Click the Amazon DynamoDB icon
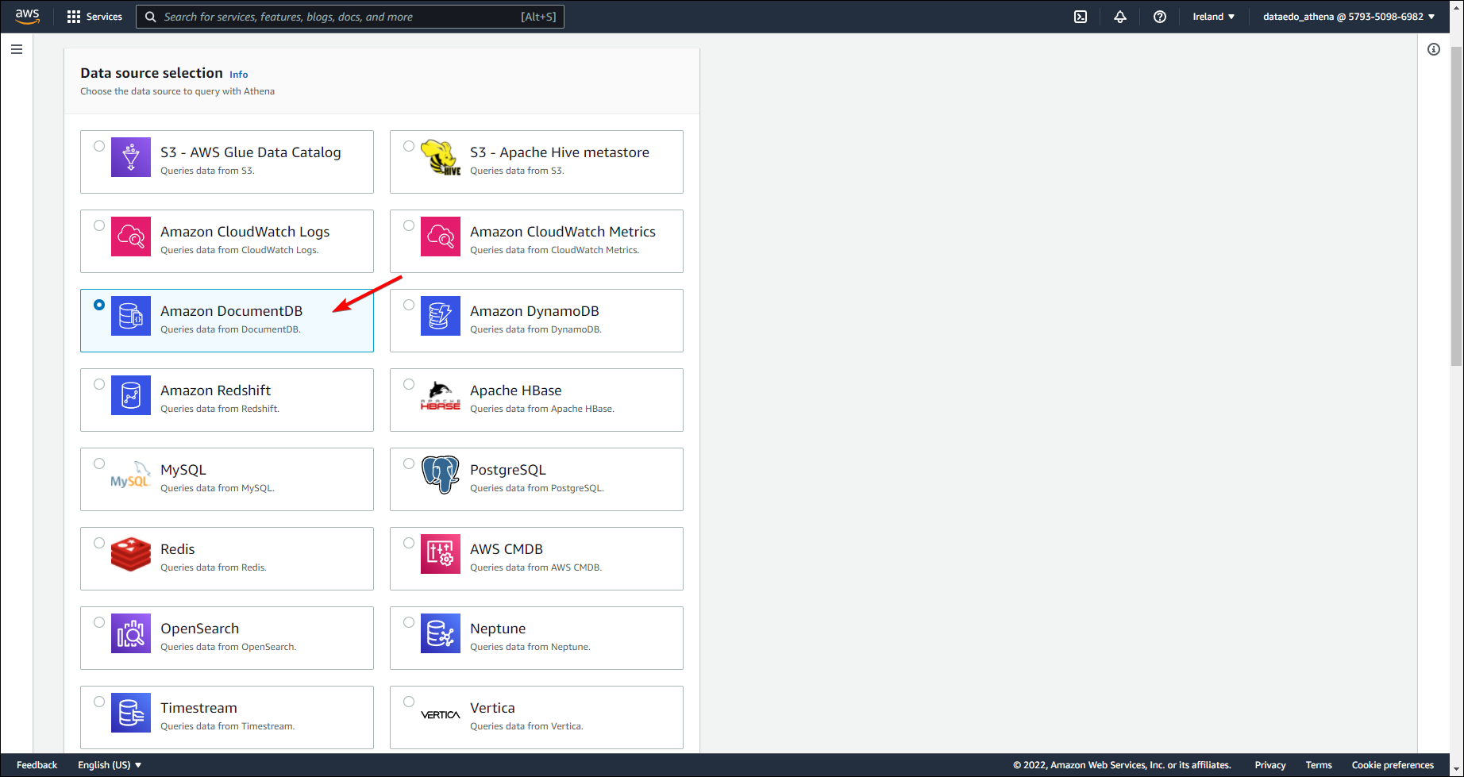The height and width of the screenshot is (777, 1464). click(441, 315)
